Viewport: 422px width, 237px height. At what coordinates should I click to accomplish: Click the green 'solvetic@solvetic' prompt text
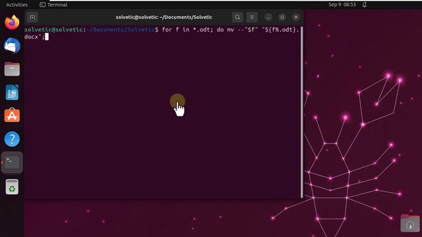point(53,30)
